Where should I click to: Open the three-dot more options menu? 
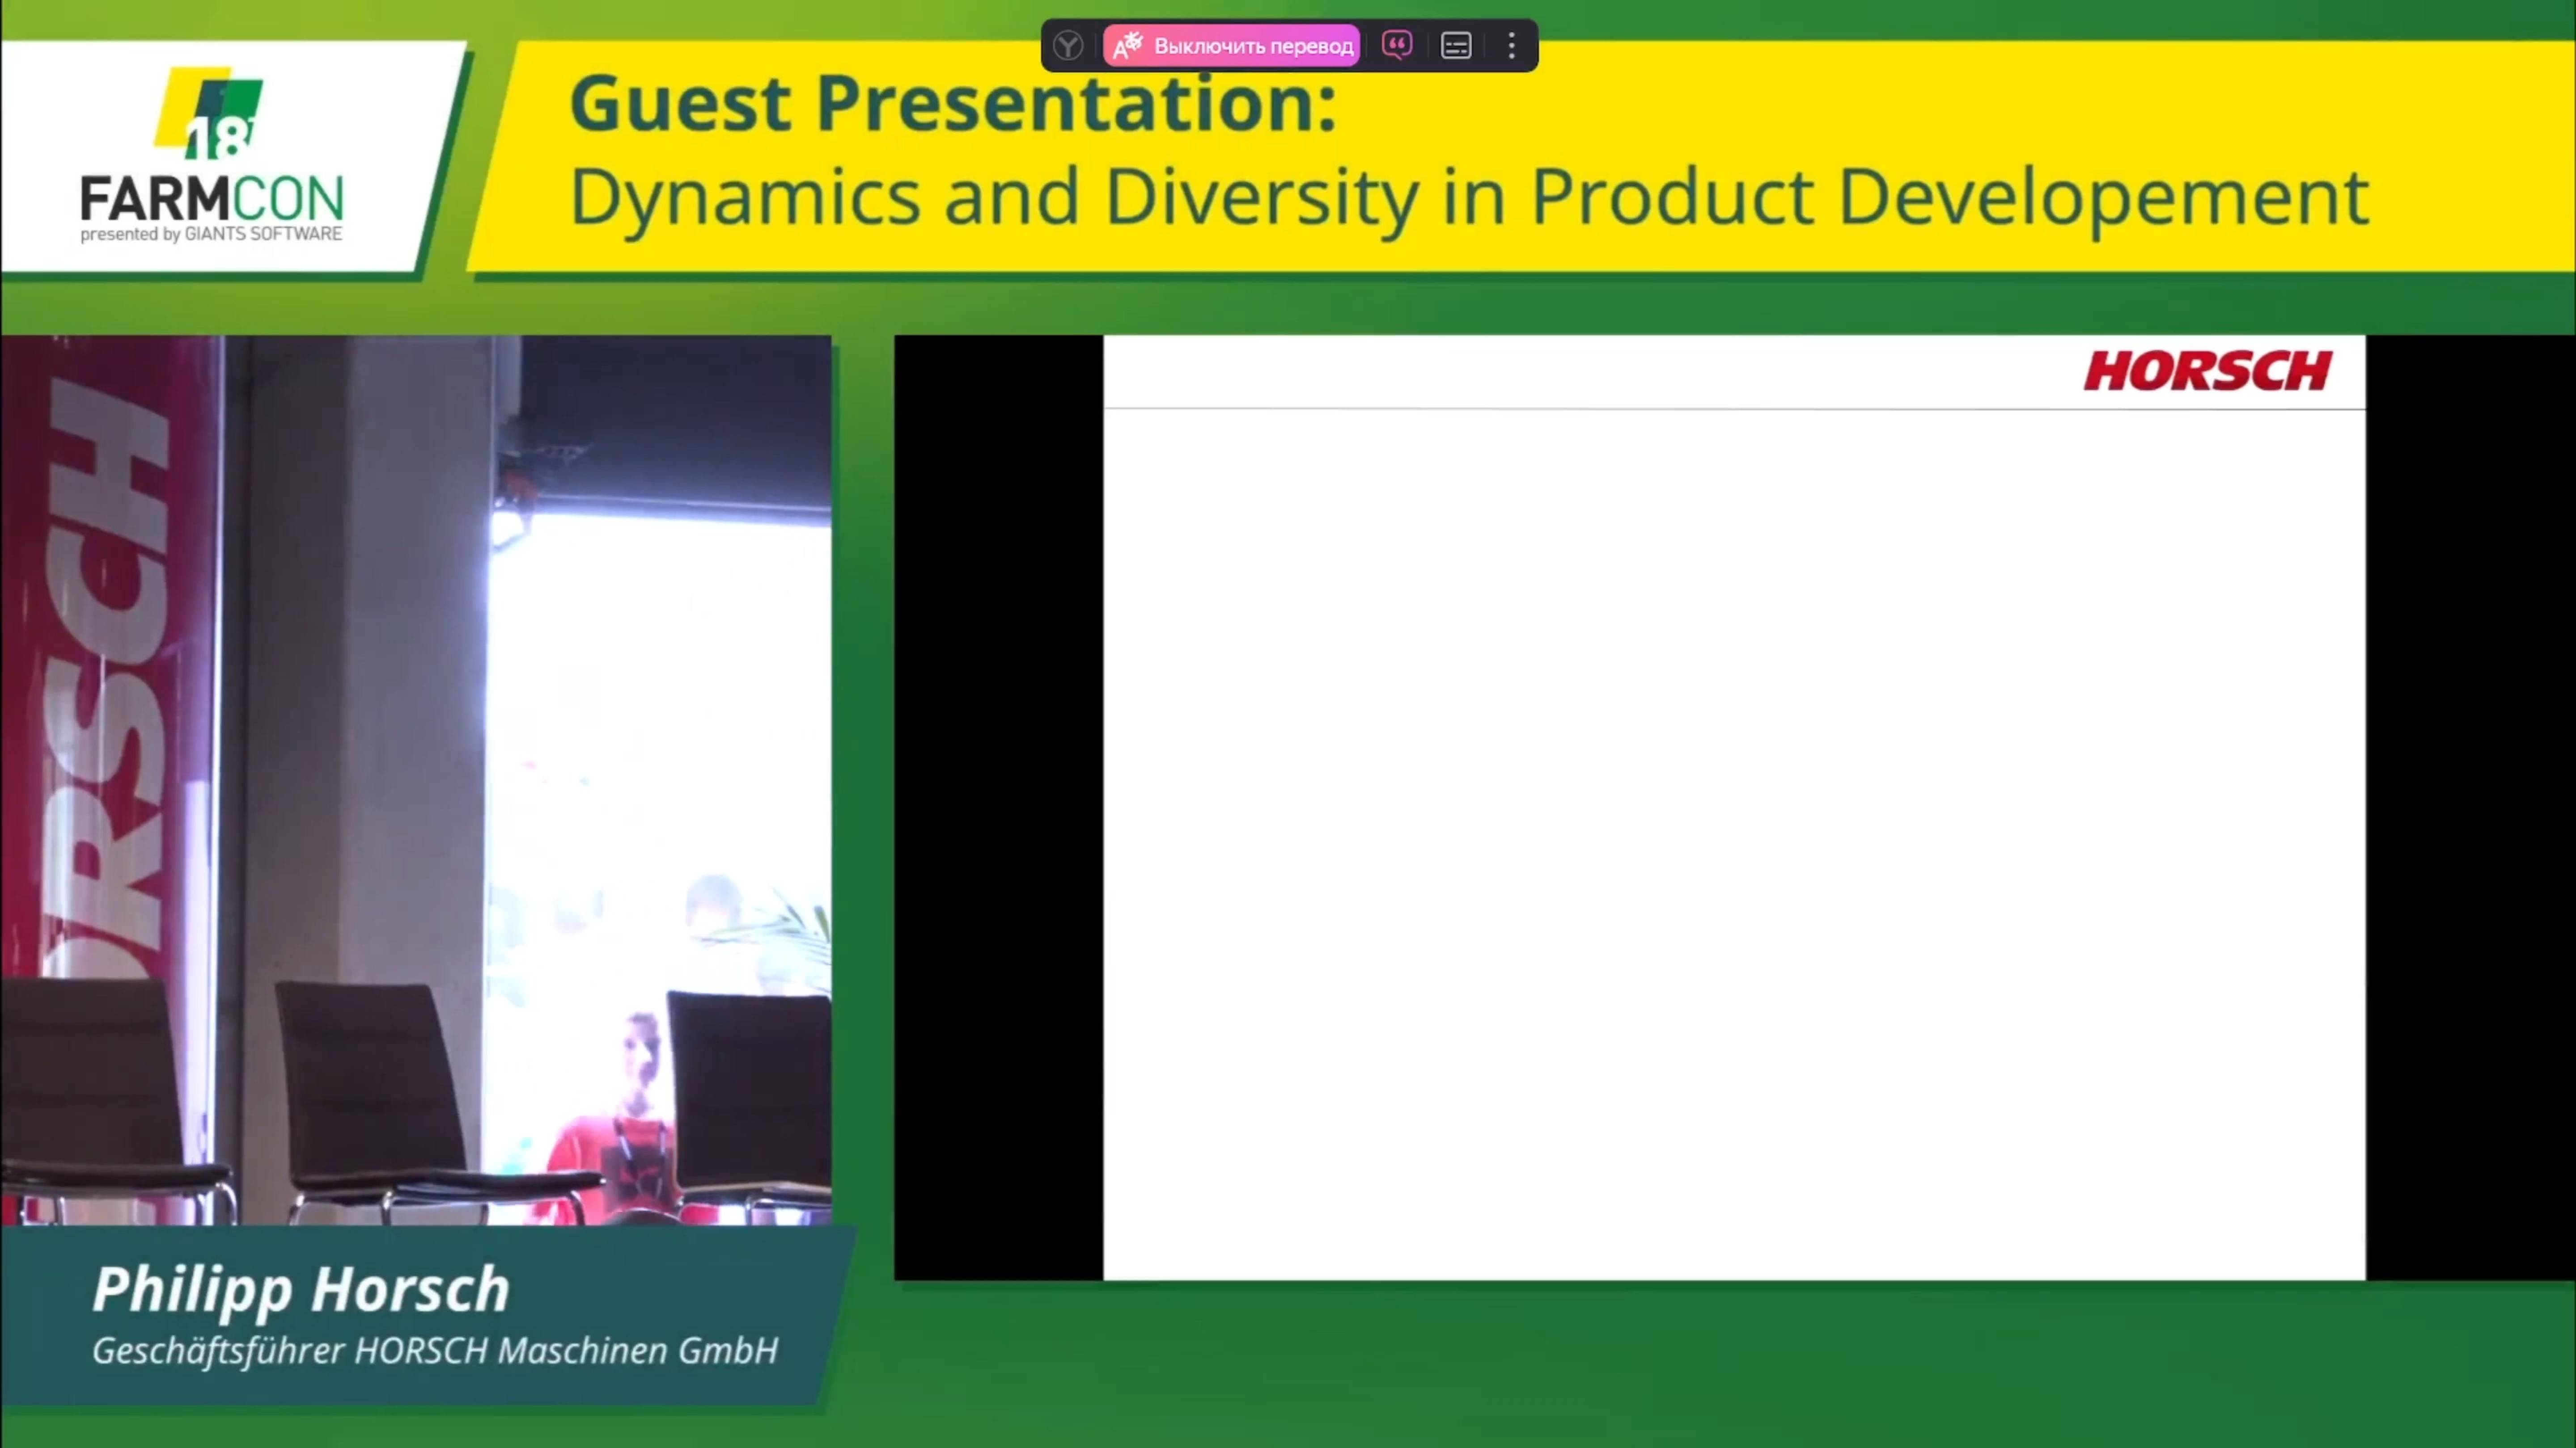pos(1512,46)
